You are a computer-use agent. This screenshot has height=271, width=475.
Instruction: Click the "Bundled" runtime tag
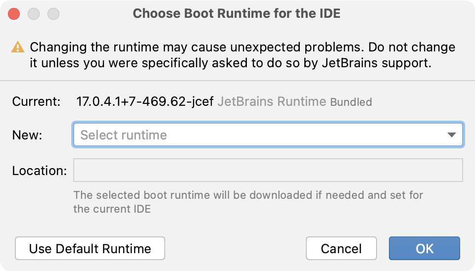pyautogui.click(x=351, y=103)
